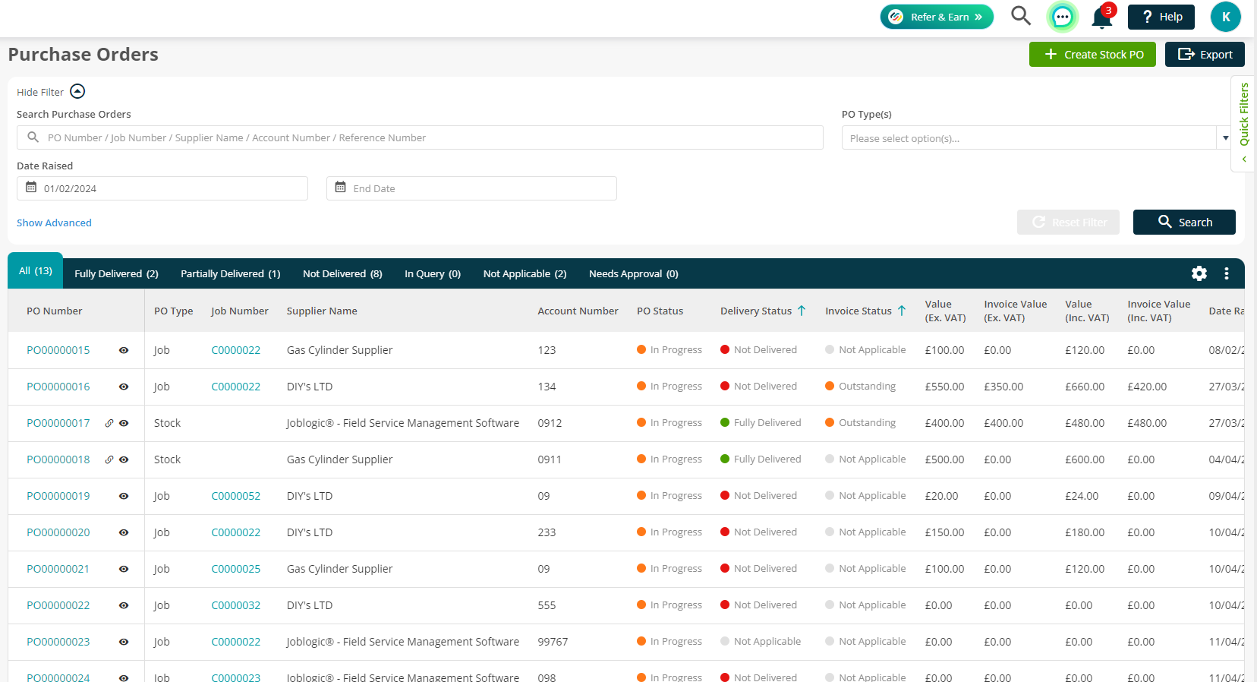View PO00000021 with the eye icon
Viewport: 1257px width, 682px height.
(124, 569)
